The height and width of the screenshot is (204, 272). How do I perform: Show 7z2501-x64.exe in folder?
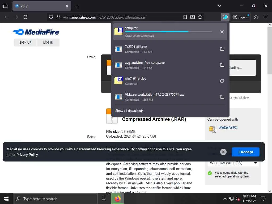[x=222, y=49]
